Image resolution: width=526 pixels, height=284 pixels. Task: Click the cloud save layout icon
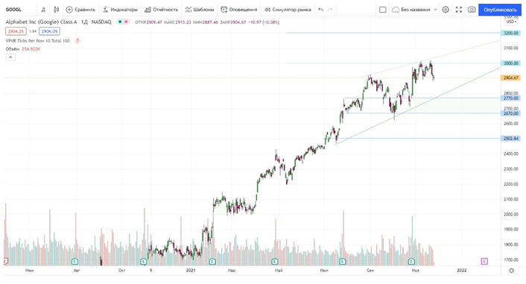(x=396, y=10)
